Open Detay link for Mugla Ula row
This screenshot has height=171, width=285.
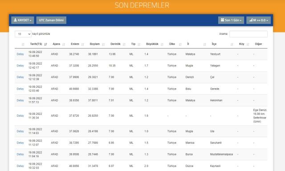click(20, 131)
